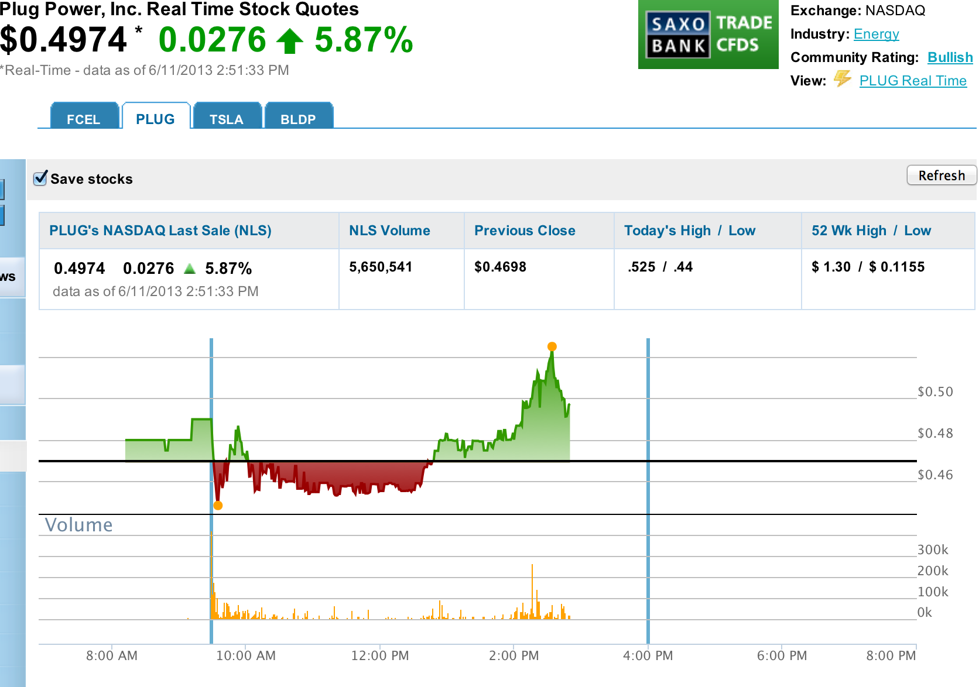Click the NLS Volume column header
This screenshot has width=979, height=687.
tap(389, 231)
